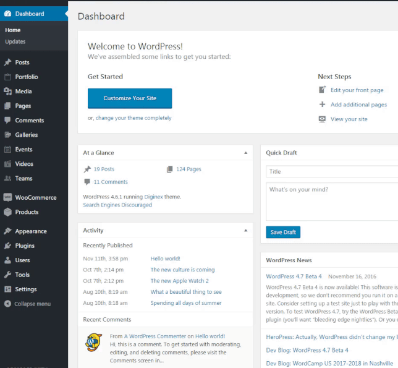Click the Users person icon
This screenshot has width=398, height=368.
(7, 260)
